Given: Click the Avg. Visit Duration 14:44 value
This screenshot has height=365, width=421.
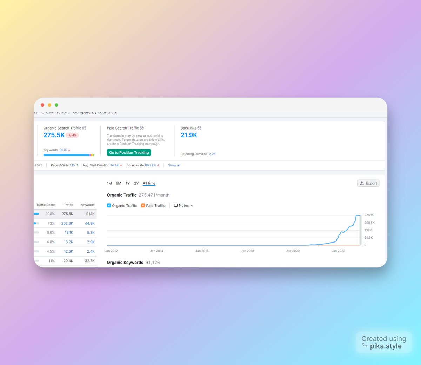Looking at the screenshot, I should click(114, 165).
